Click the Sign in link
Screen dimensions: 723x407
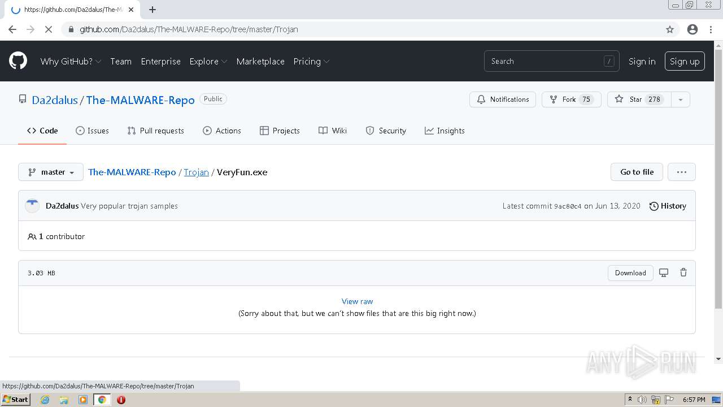(642, 61)
